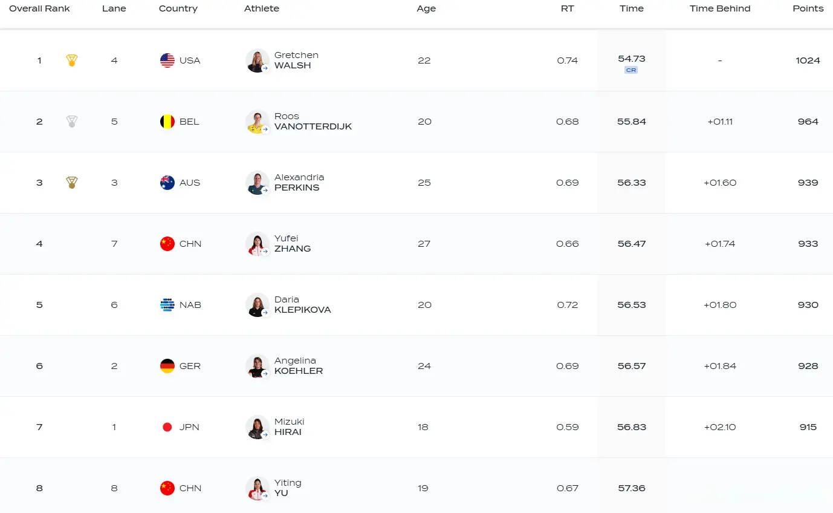Open Daria KLEPIKOVA athlete profile link
The height and width of the screenshot is (513, 833).
(x=302, y=305)
